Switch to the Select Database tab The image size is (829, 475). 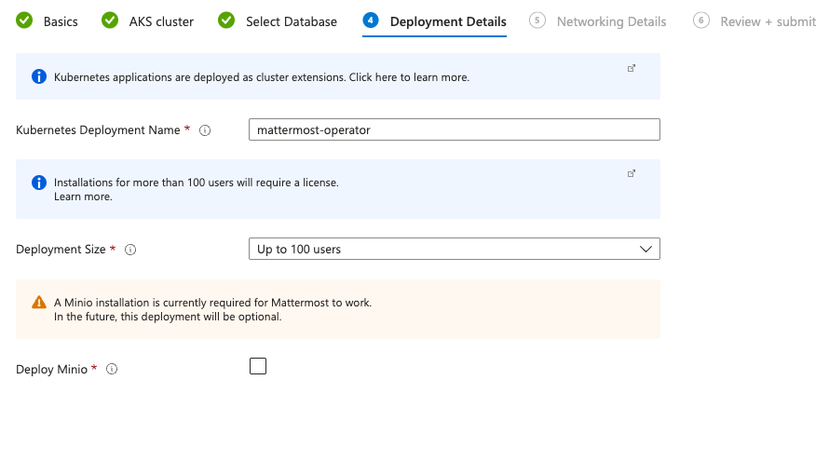[x=291, y=21]
